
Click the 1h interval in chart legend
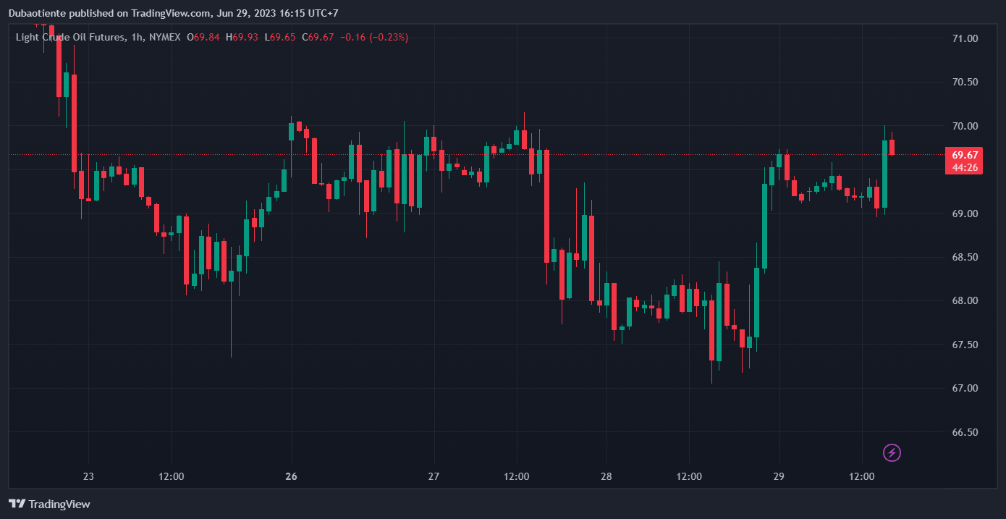pos(136,37)
